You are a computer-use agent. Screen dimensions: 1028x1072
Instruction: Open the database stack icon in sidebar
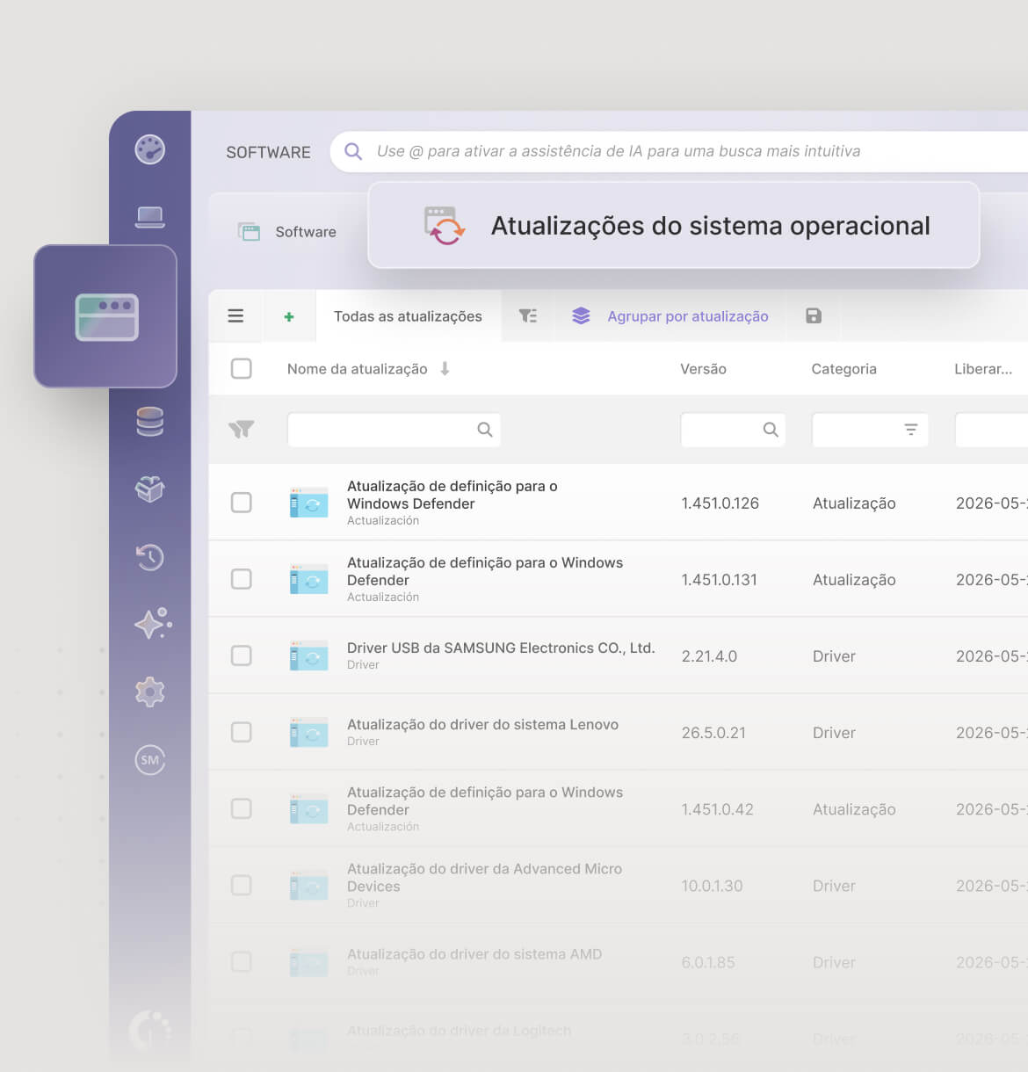[x=150, y=422]
